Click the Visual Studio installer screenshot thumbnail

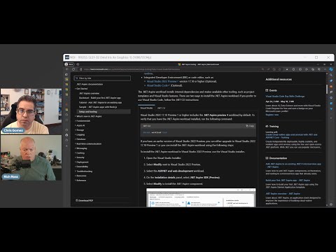coord(201,197)
